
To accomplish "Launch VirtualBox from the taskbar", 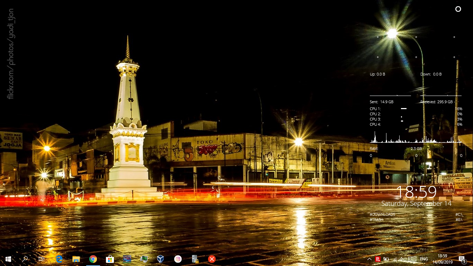I will 160,259.
